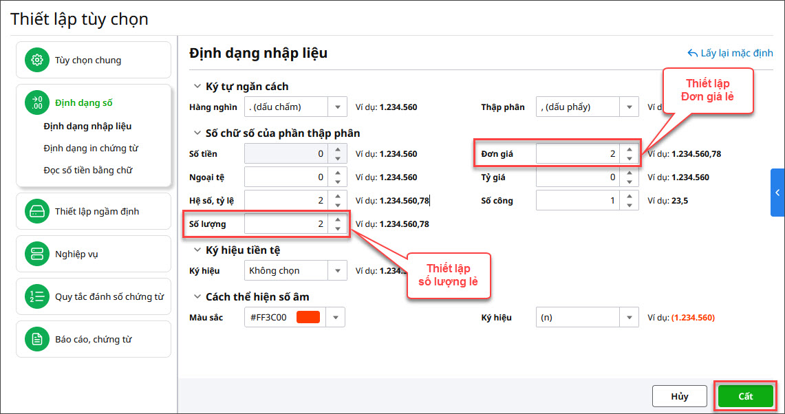Increase Số tiền decimal digits

(337, 149)
